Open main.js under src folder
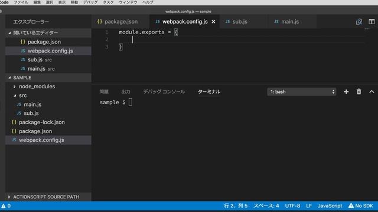Viewport: 378px width, 212px height. 48,104
